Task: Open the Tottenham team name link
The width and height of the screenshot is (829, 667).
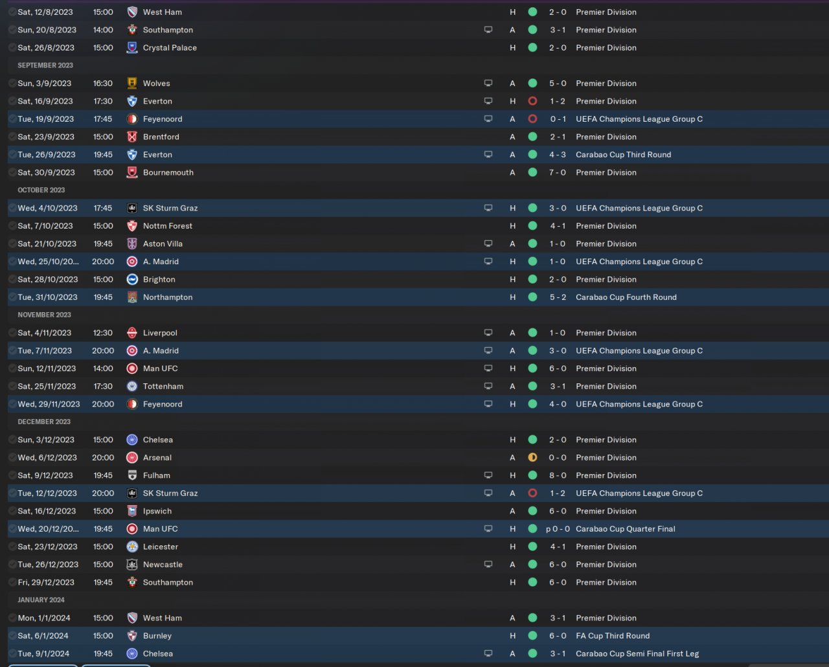Action: (163, 387)
